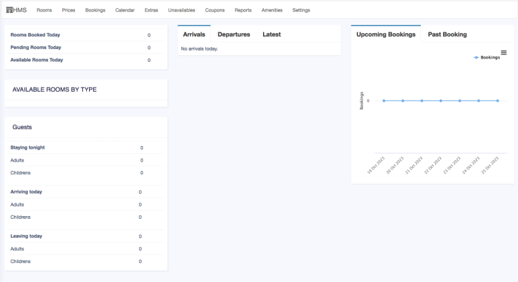Screen dimensions: 518x282
Task: Open the Prices menu
Action: tap(68, 10)
